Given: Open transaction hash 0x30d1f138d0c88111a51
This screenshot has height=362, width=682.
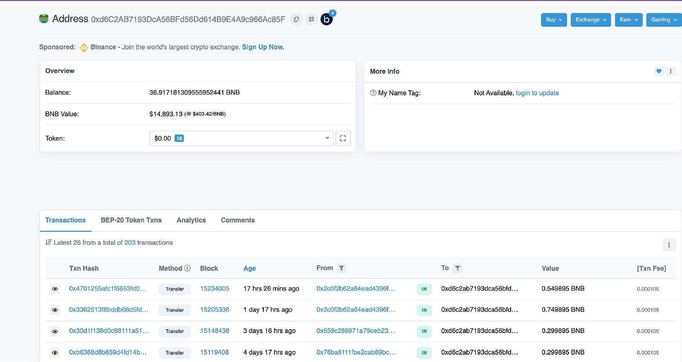Looking at the screenshot, I should coord(109,331).
